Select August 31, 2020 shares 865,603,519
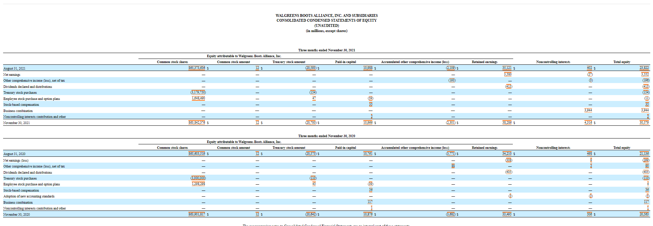This screenshot has width=653, height=226. pos(197,153)
